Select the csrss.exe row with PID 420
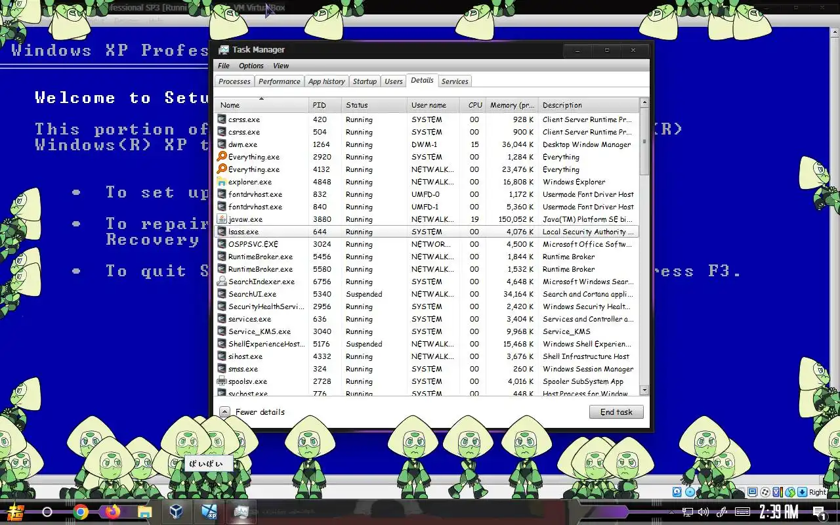Viewport: 840px width, 525px height. coord(427,119)
